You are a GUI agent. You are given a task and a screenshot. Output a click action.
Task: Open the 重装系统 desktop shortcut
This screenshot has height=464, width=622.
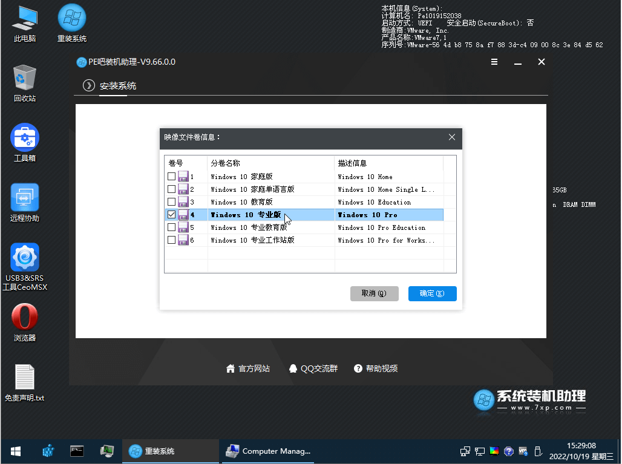tap(72, 24)
